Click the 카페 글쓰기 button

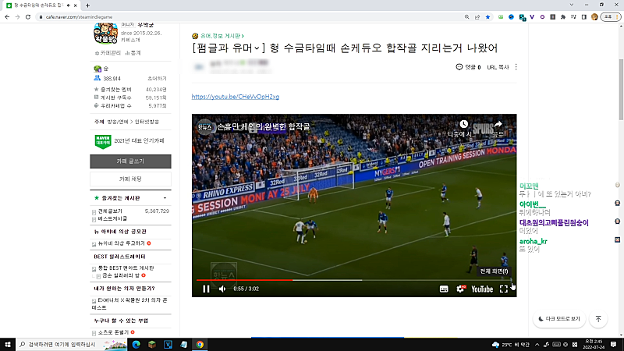[130, 161]
